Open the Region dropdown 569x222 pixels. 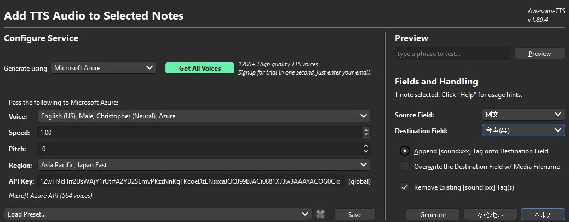pos(204,165)
